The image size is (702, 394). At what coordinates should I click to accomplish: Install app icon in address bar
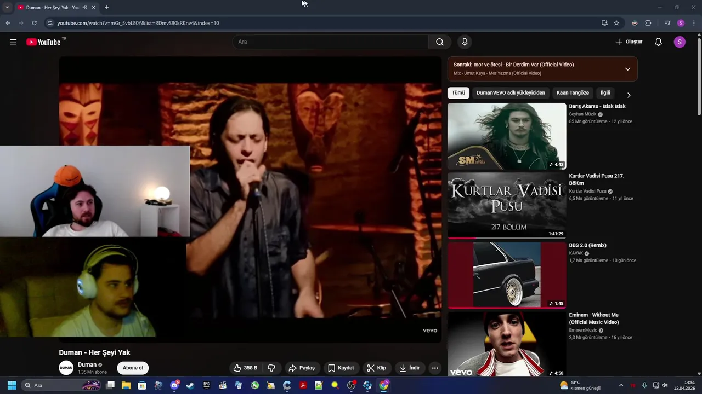click(x=604, y=23)
